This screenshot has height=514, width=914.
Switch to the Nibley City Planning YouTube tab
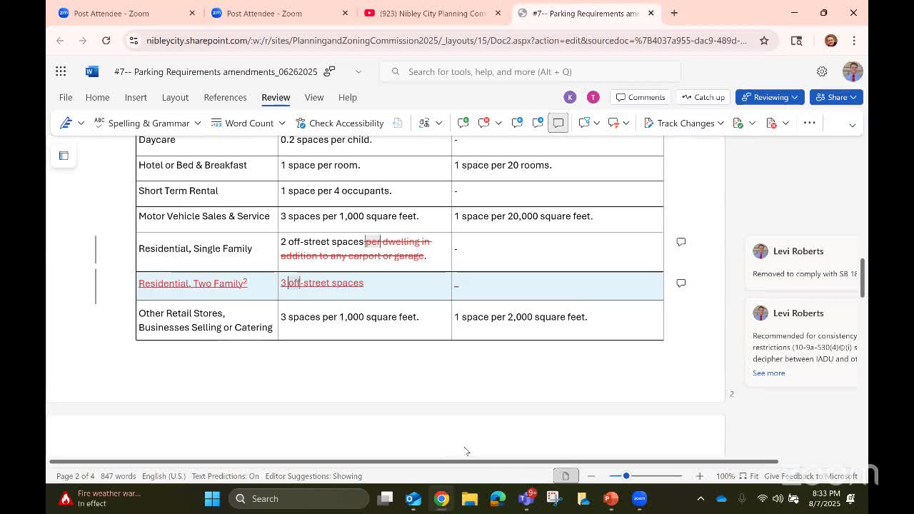pos(431,13)
